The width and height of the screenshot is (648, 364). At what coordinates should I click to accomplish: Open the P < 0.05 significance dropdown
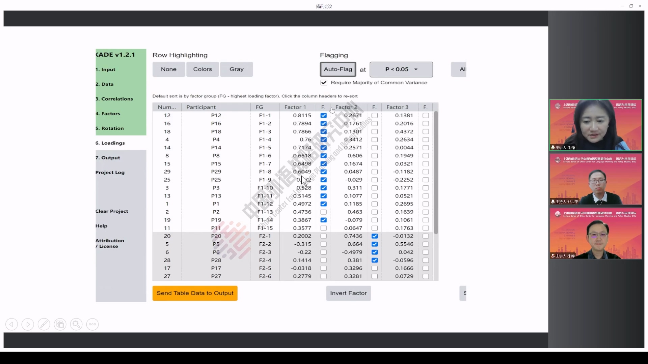click(401, 69)
